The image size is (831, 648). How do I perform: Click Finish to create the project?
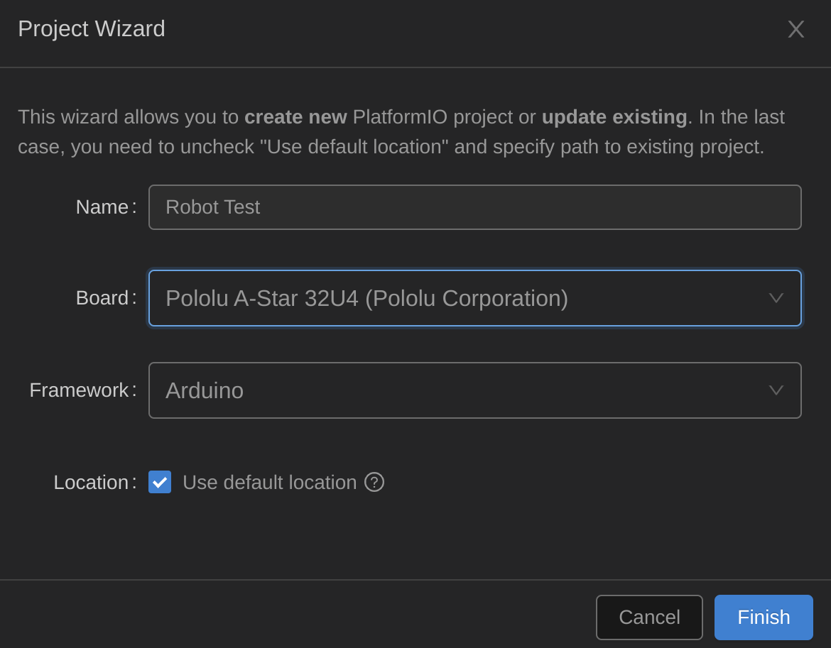point(763,617)
